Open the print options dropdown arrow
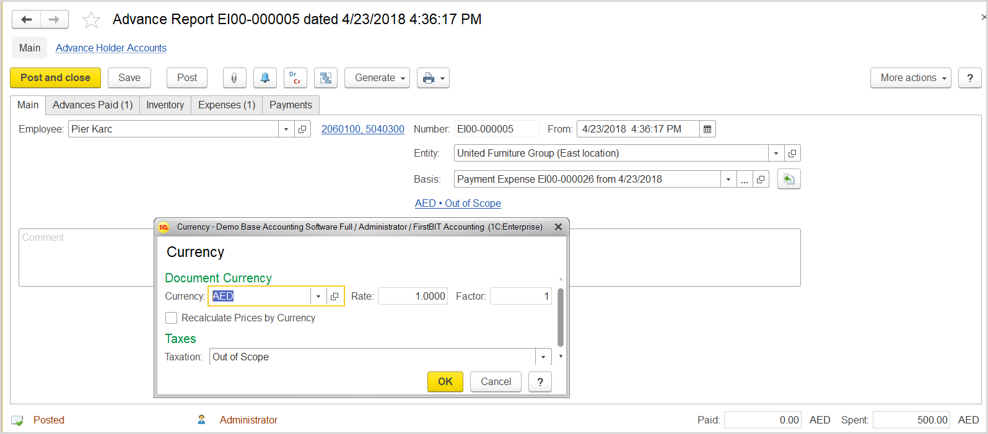Image resolution: width=988 pixels, height=434 pixels. click(442, 78)
